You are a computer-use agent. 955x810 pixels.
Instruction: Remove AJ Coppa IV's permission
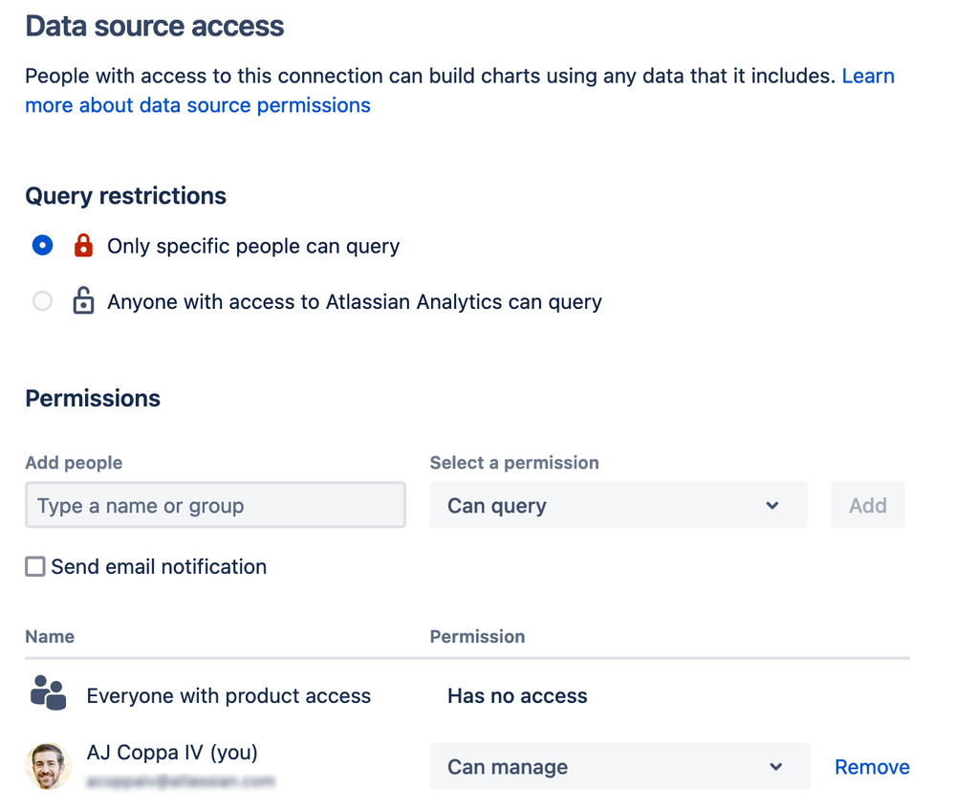[872, 767]
